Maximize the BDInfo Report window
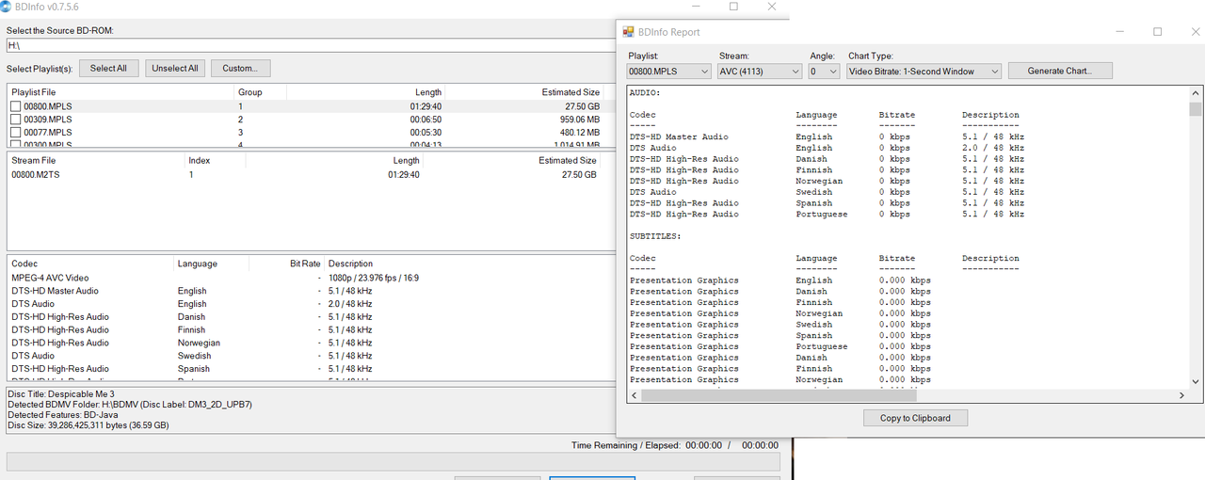Image resolution: width=1205 pixels, height=480 pixels. [x=1158, y=31]
